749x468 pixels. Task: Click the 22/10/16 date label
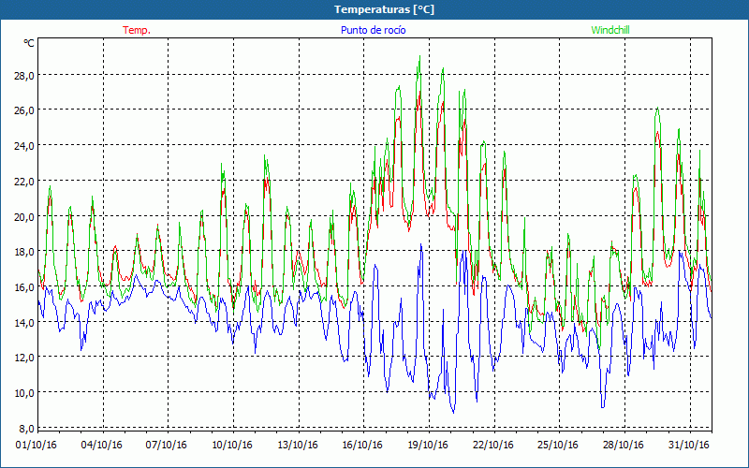pos(493,446)
